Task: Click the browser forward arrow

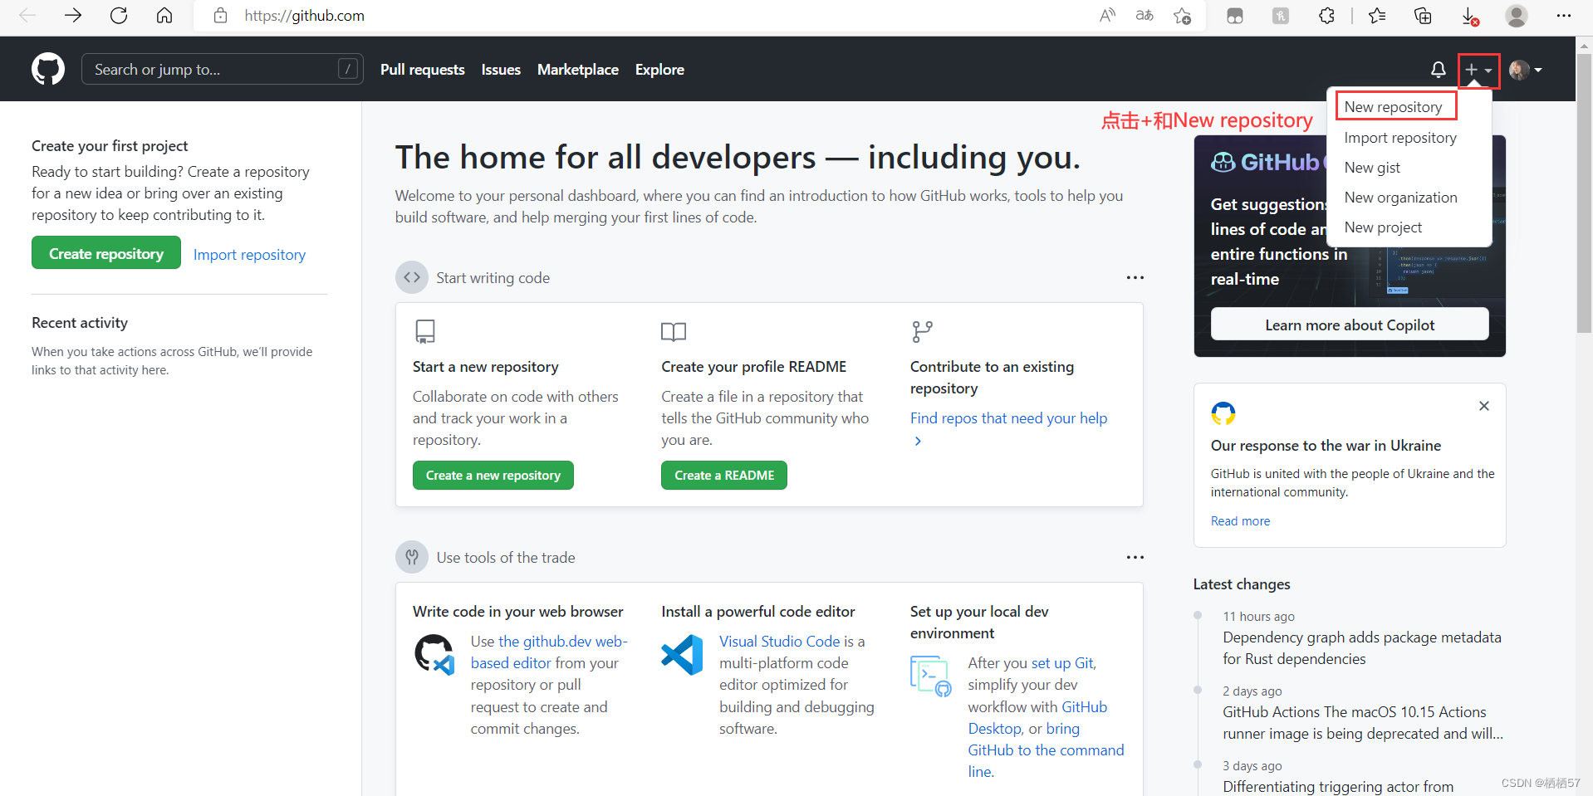Action: (x=73, y=15)
